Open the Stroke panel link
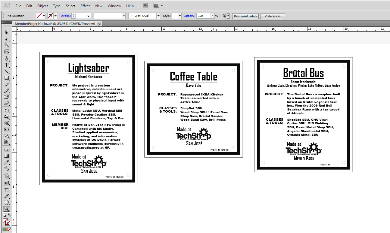Screen dimensions: 390x233 (x=65, y=16)
